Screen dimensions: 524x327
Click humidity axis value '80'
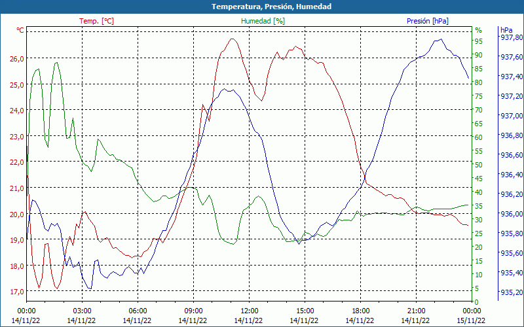pyautogui.click(x=479, y=82)
